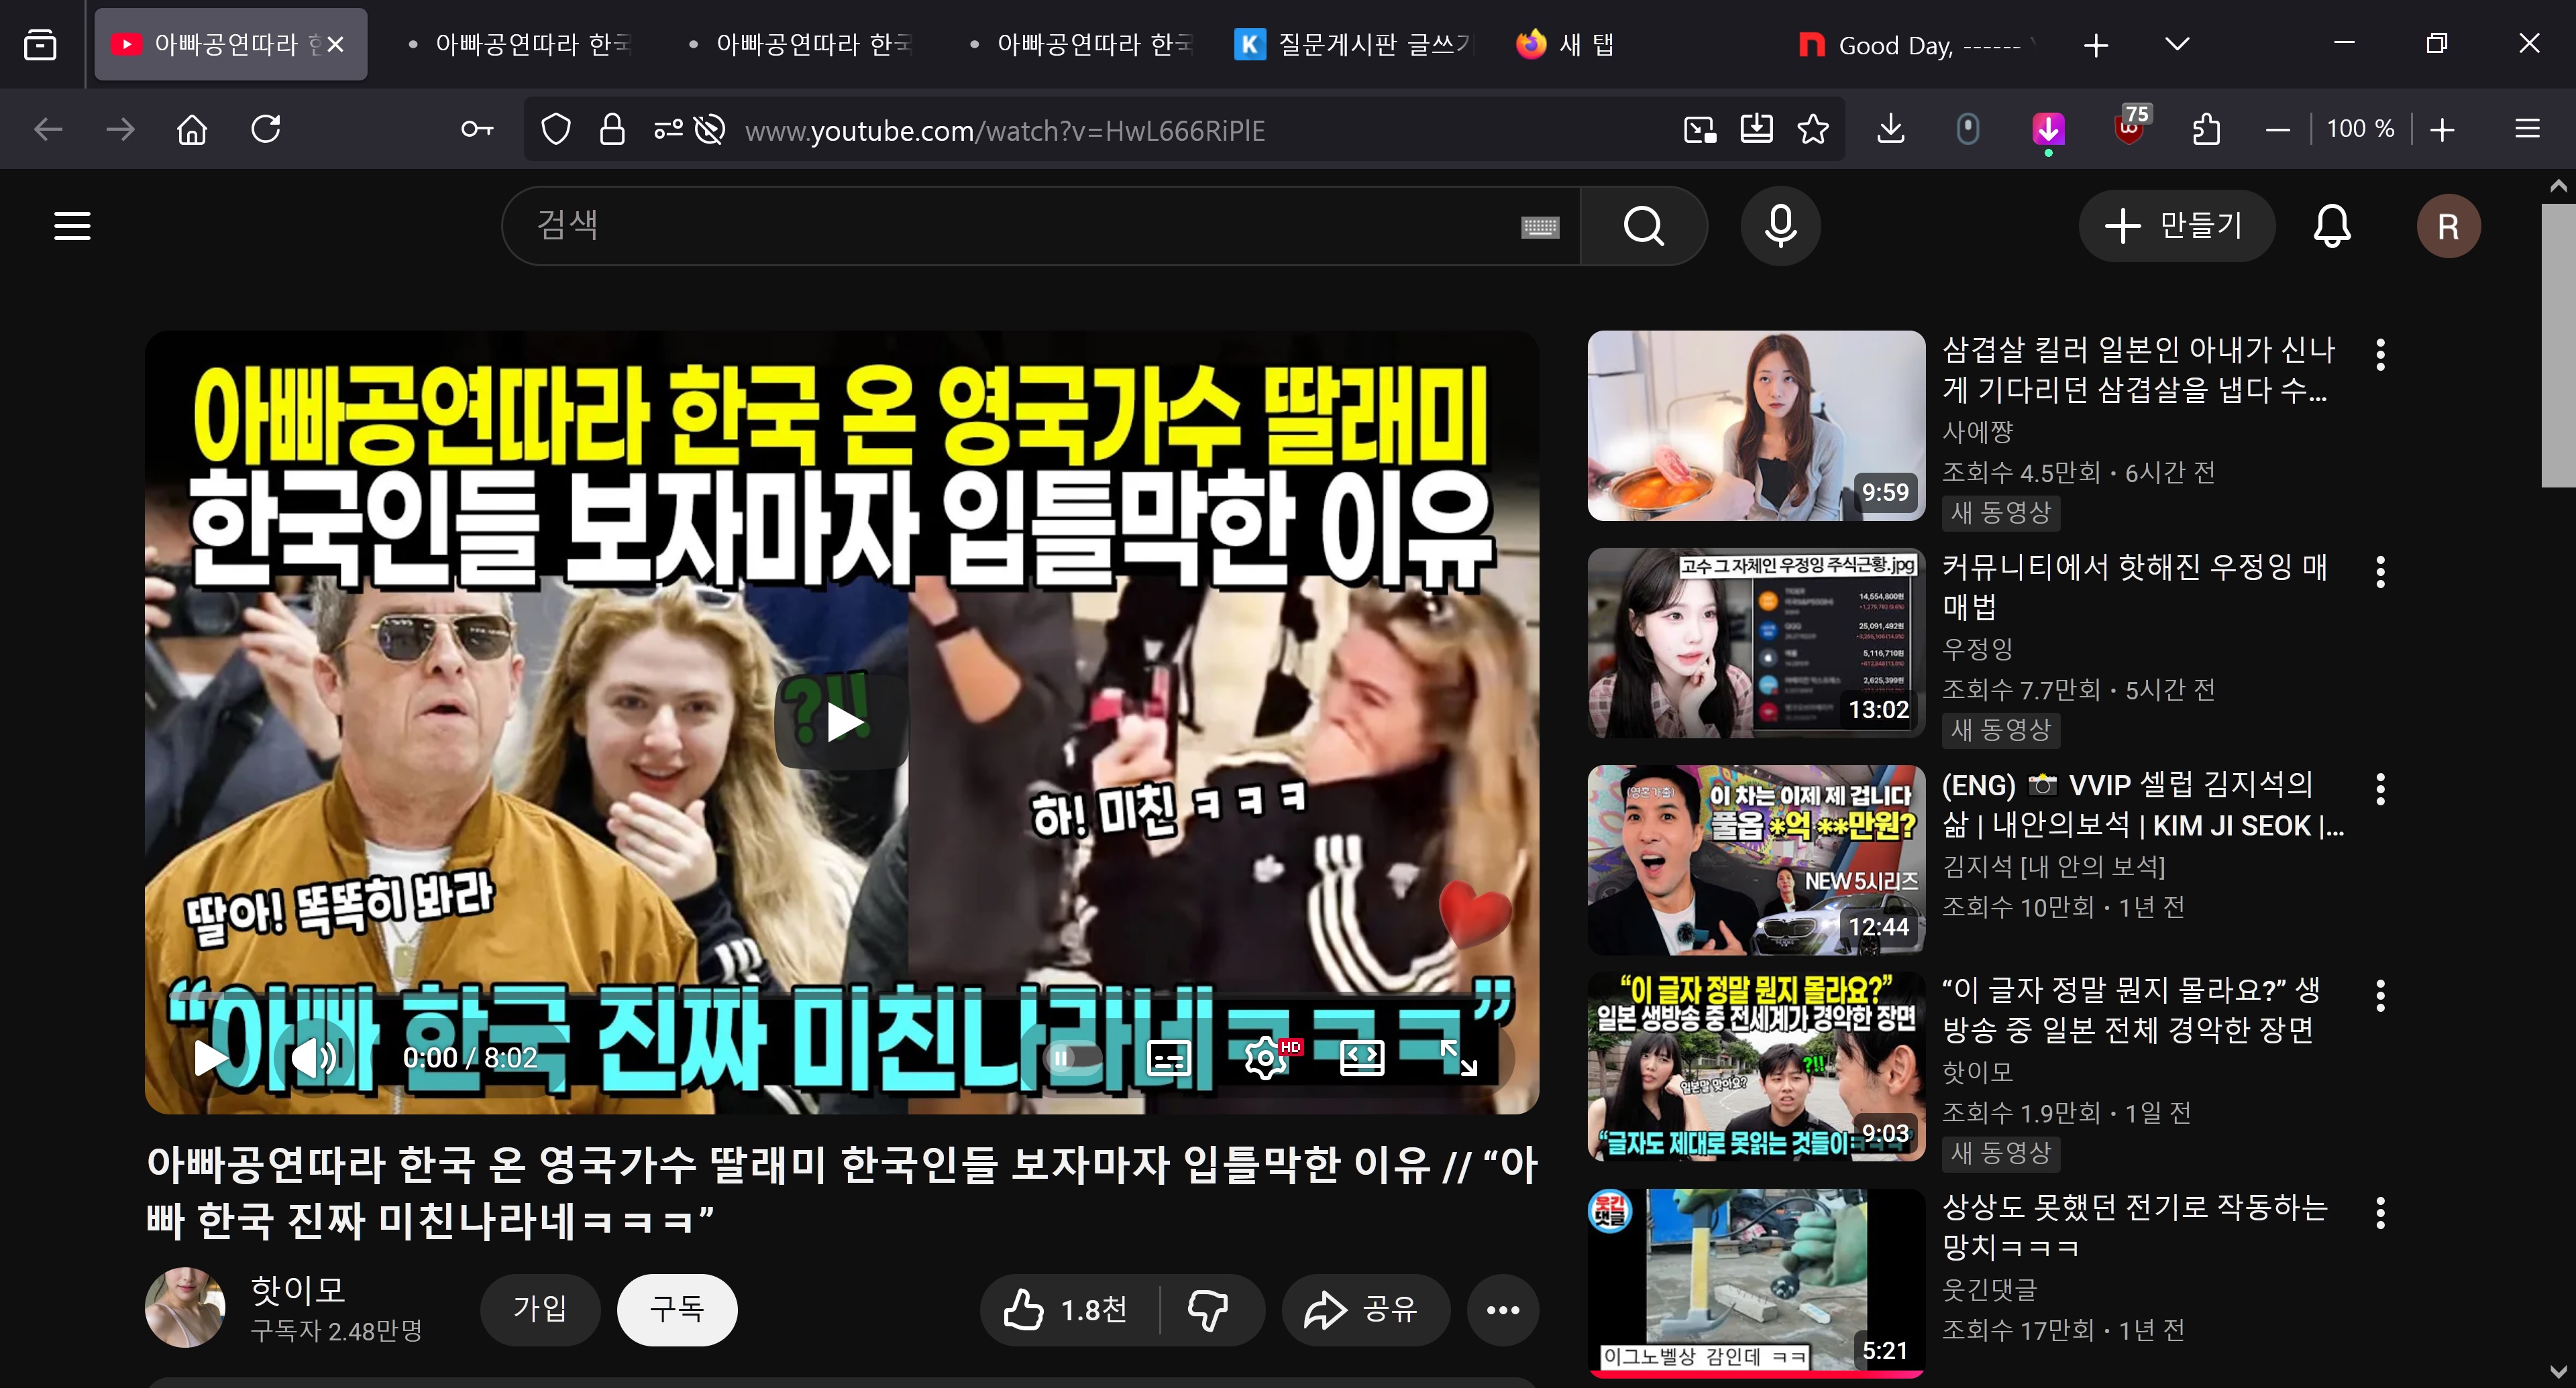Image resolution: width=2576 pixels, height=1388 pixels.
Task: Click the voice search microphone icon
Action: 1780,226
